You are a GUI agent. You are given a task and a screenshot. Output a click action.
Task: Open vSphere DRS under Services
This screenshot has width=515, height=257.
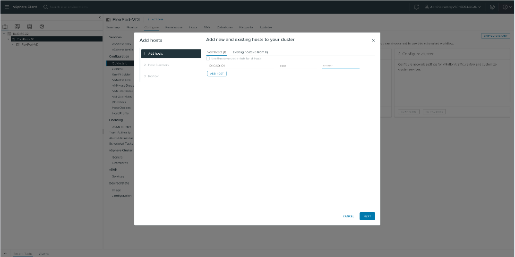pos(121,44)
